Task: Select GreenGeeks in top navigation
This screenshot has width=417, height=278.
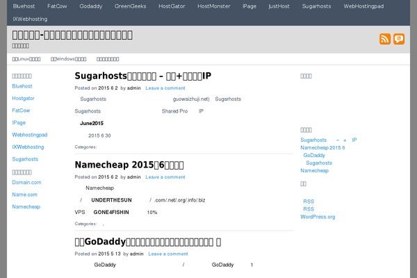Action: (x=131, y=6)
